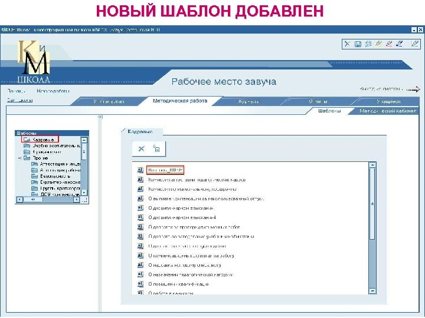Click the Безопасность folder icon
425x318 pixels.
coord(34,176)
